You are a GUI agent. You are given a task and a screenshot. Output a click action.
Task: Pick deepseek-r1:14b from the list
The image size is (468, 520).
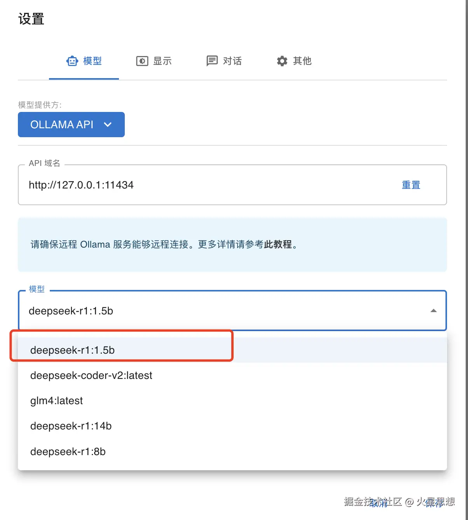232,426
